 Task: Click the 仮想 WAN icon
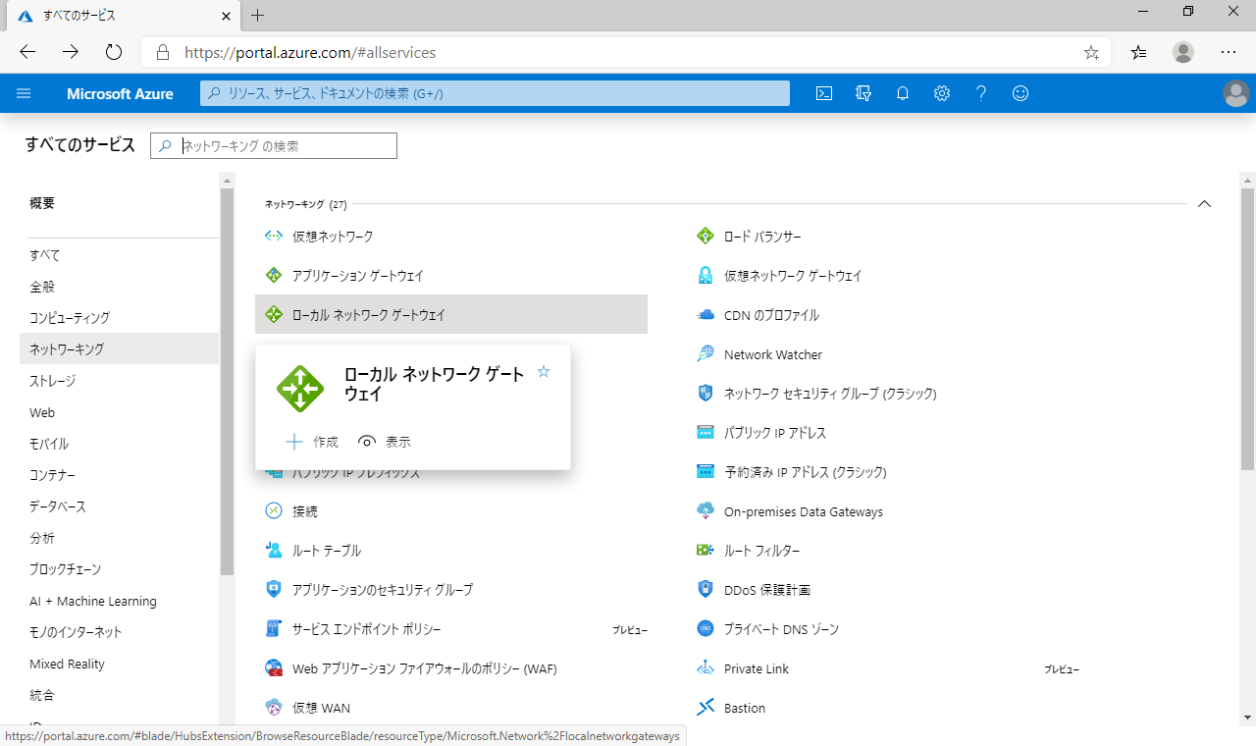[x=274, y=708]
